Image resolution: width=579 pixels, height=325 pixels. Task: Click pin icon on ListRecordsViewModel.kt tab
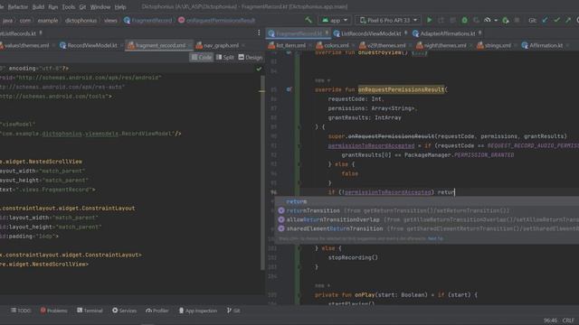point(406,33)
